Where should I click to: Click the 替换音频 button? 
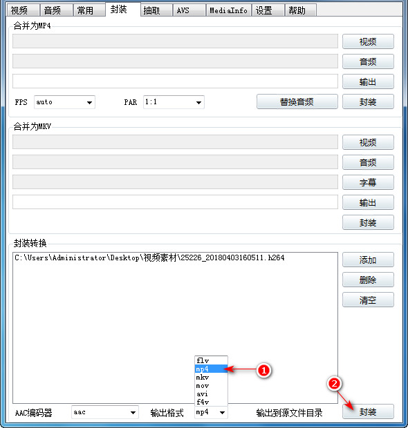pyautogui.click(x=297, y=101)
